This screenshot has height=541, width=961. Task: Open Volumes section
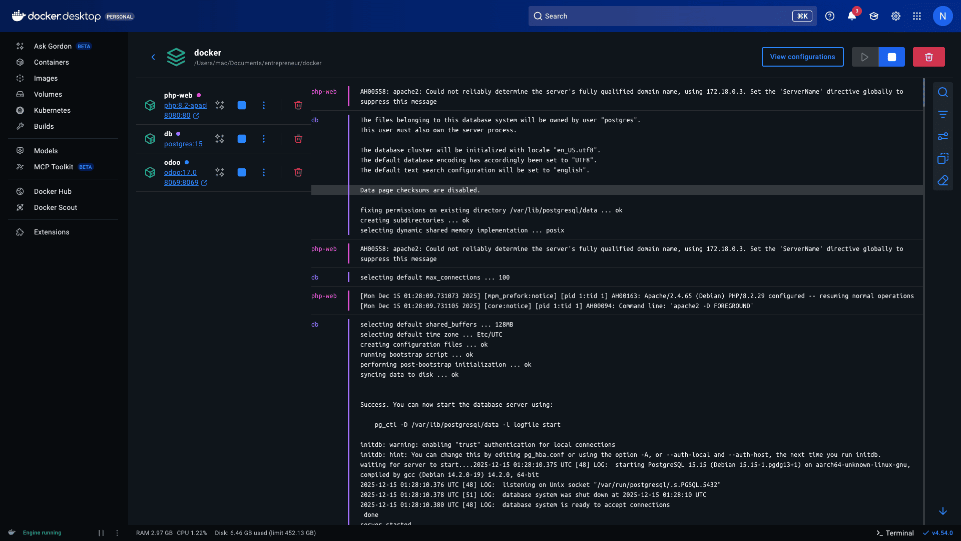pyautogui.click(x=63, y=94)
